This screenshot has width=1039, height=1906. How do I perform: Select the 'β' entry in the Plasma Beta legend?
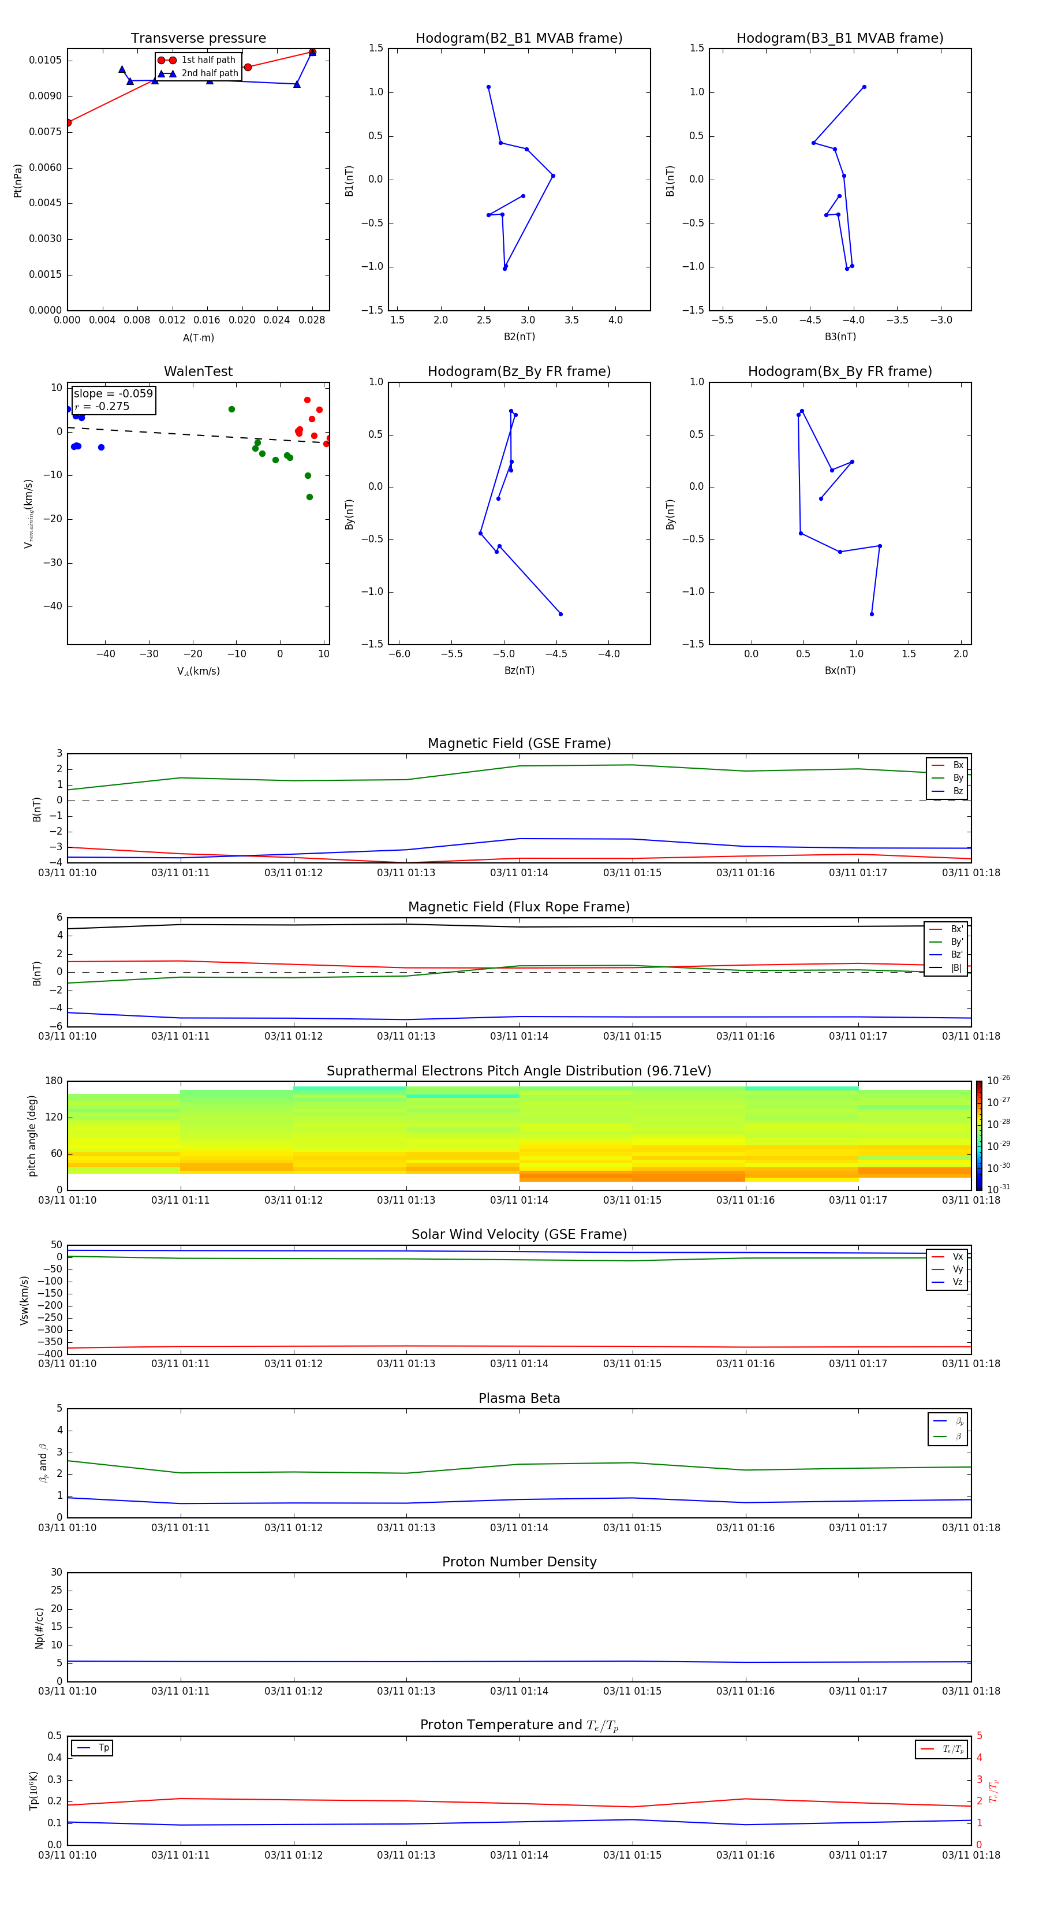[x=948, y=1436]
